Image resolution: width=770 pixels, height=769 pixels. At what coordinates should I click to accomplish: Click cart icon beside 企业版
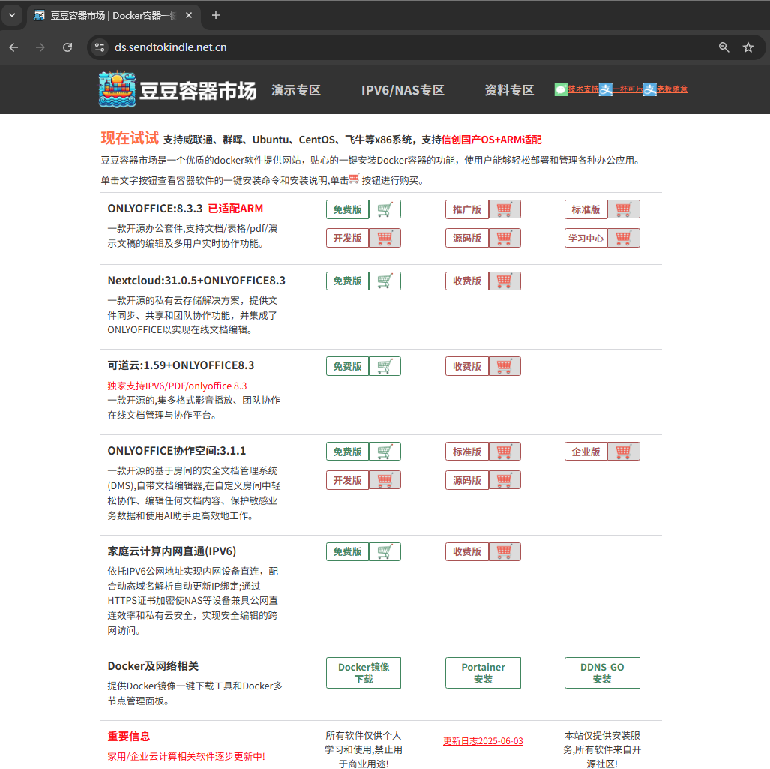pyautogui.click(x=624, y=452)
